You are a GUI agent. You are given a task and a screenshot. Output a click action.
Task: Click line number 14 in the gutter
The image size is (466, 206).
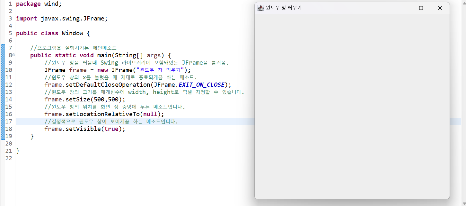pyautogui.click(x=9, y=99)
